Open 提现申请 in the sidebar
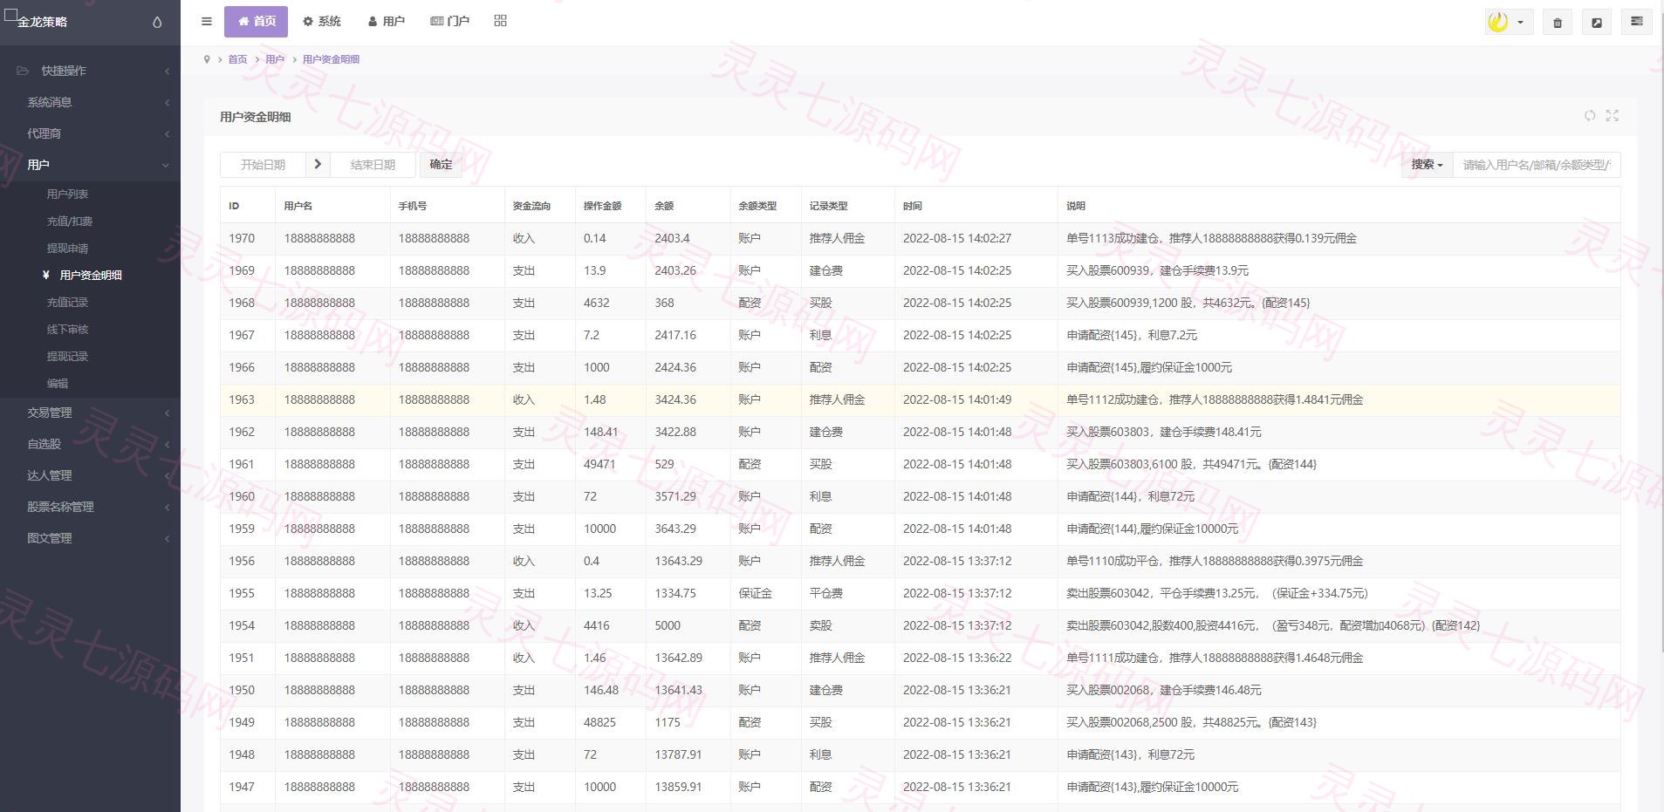This screenshot has width=1664, height=812. (67, 249)
